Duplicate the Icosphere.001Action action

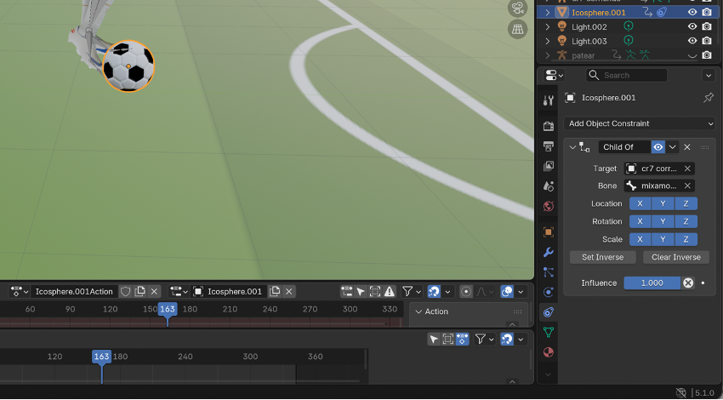click(x=139, y=292)
